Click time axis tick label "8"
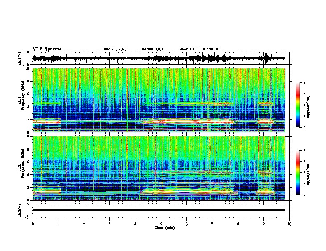This screenshot has height=251, width=326. pyautogui.click(x=238, y=224)
